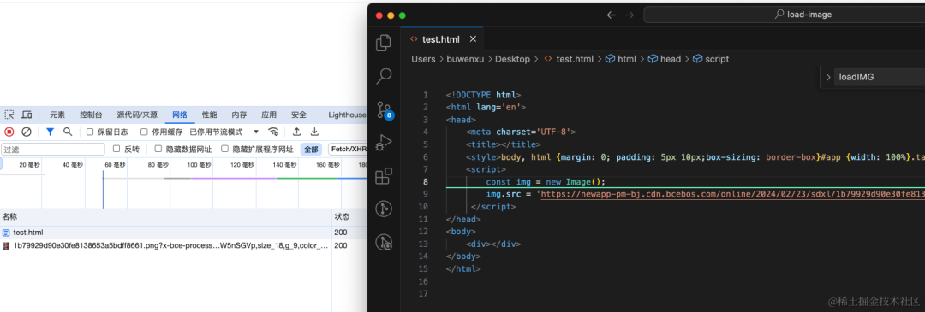925x312 pixels.
Task: Open the Extensions icon in activity bar
Action: (384, 175)
